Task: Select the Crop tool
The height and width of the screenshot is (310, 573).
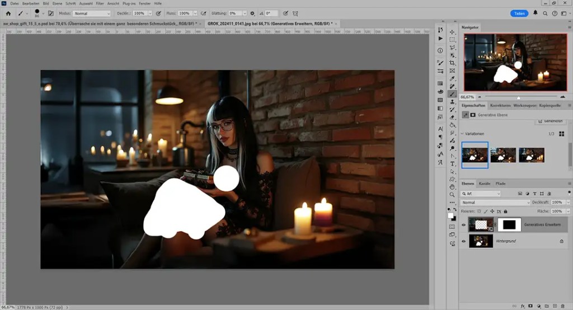Action: (x=452, y=63)
